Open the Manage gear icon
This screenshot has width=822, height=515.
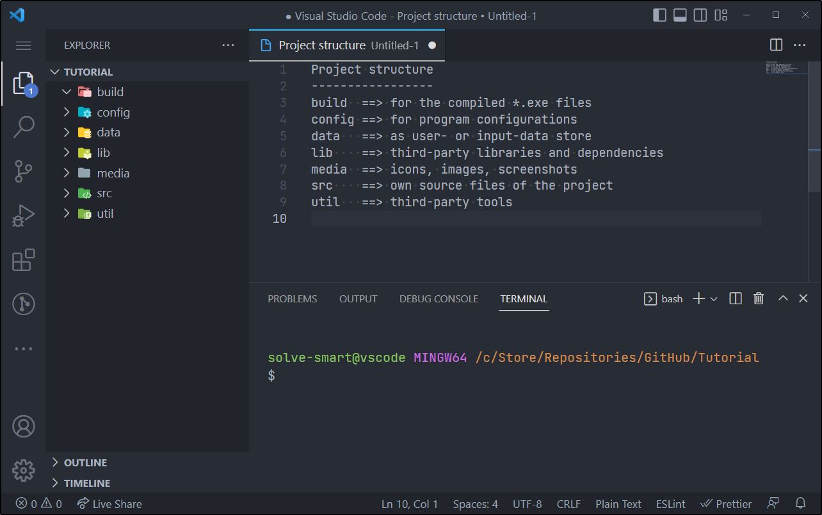tap(23, 470)
